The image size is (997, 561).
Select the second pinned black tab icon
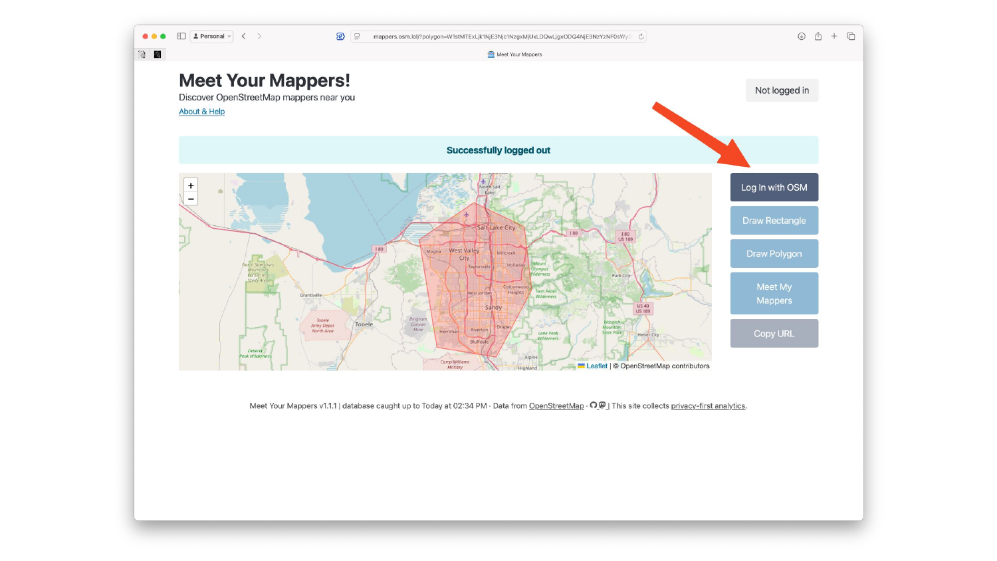pos(158,55)
